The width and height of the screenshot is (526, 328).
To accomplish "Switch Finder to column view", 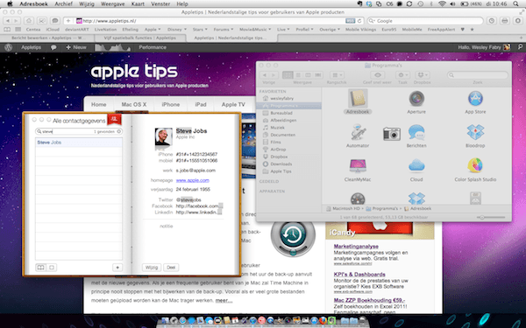I will click(308, 75).
